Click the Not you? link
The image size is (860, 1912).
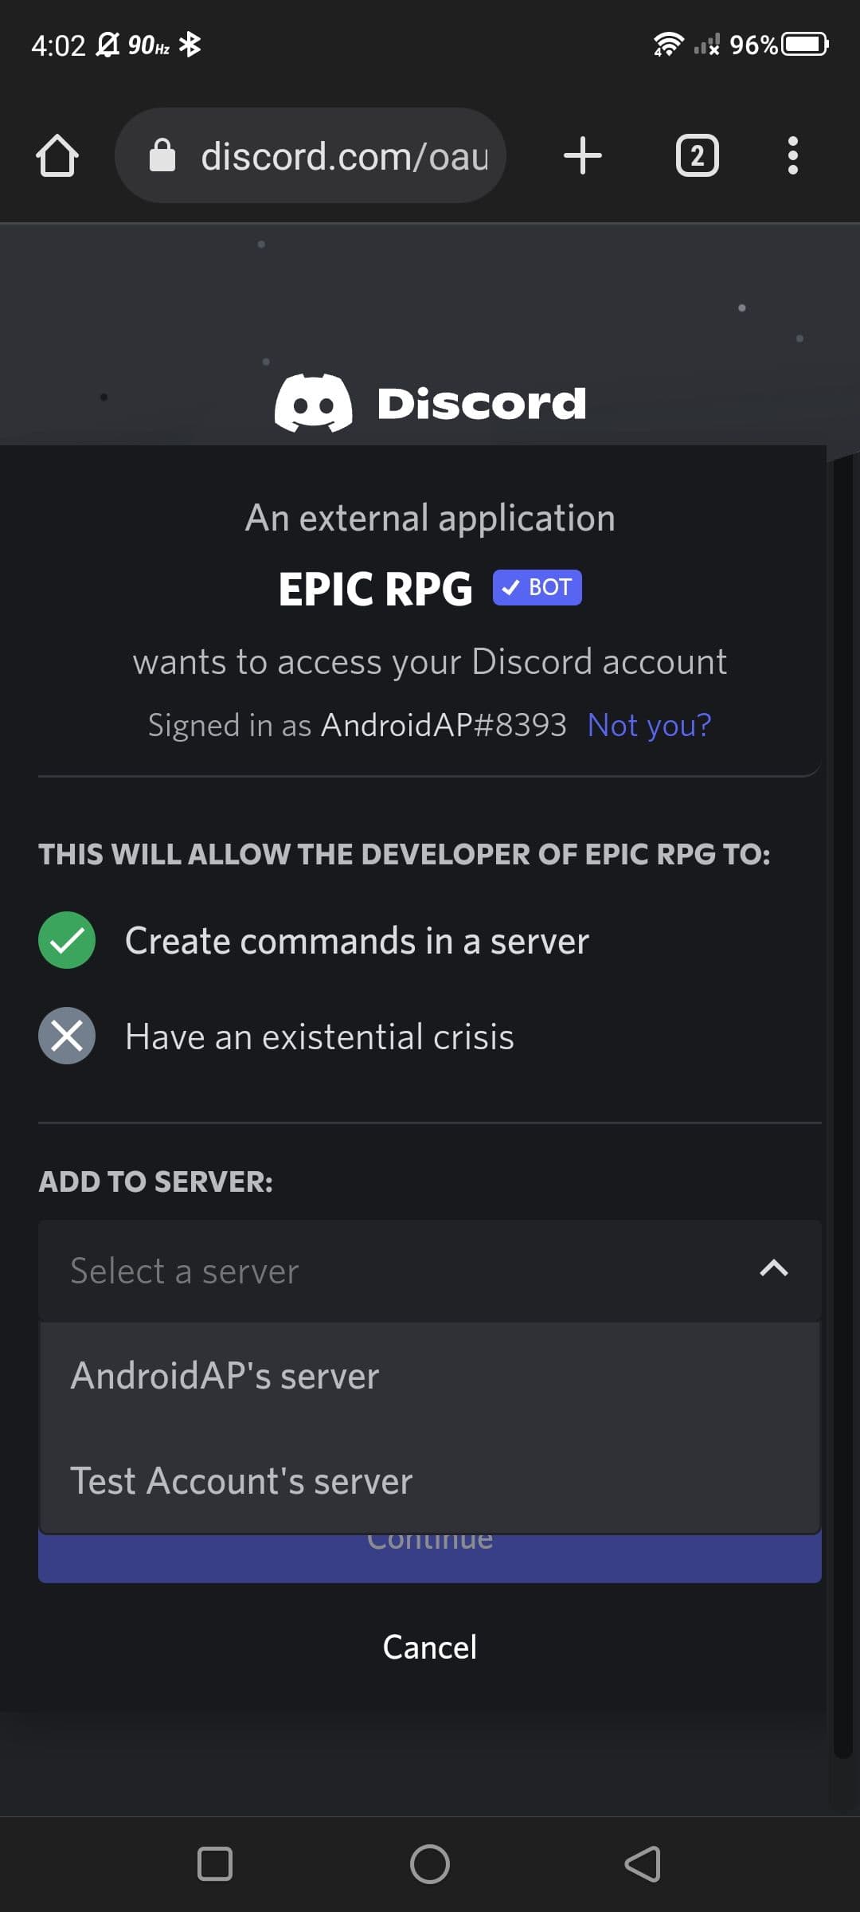[649, 725]
